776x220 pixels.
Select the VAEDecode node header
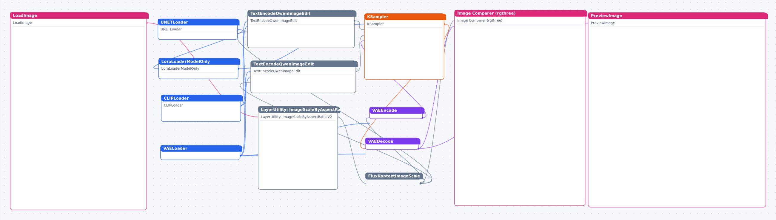pyautogui.click(x=392, y=141)
